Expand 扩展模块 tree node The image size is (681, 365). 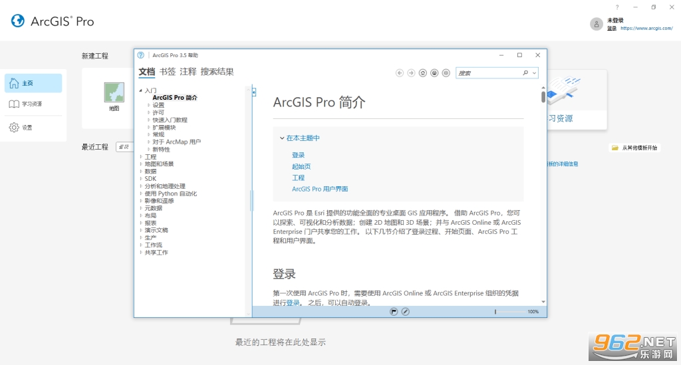coord(148,127)
